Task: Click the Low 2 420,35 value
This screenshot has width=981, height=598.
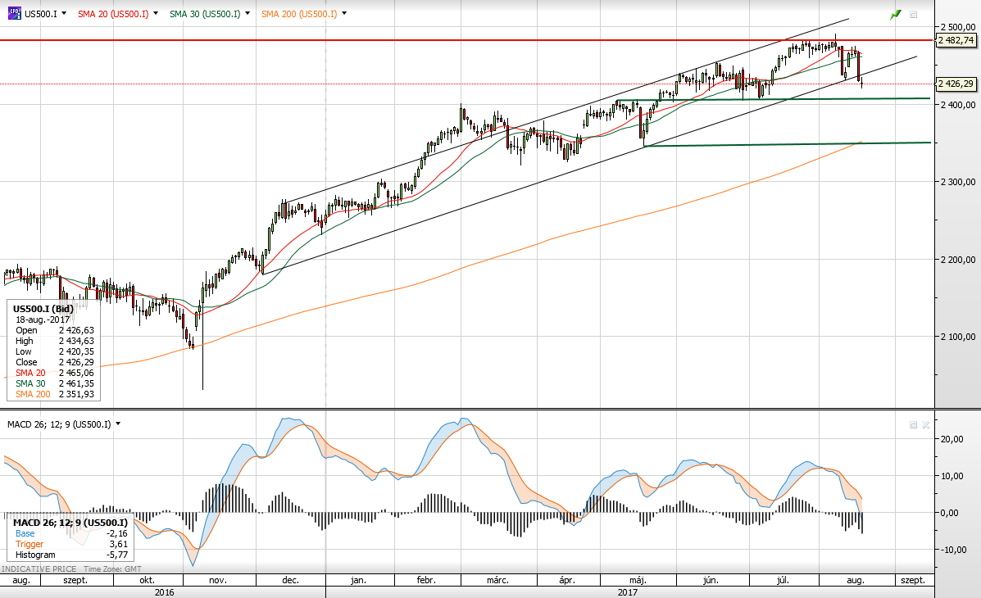Action: coord(76,351)
